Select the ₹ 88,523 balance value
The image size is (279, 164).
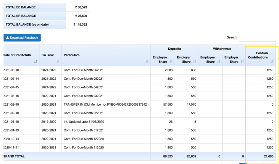click(x=81, y=7)
